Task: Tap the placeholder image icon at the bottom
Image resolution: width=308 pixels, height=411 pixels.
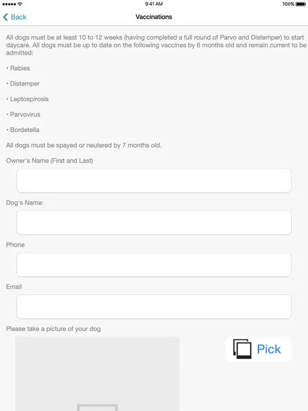Action: (x=97, y=407)
